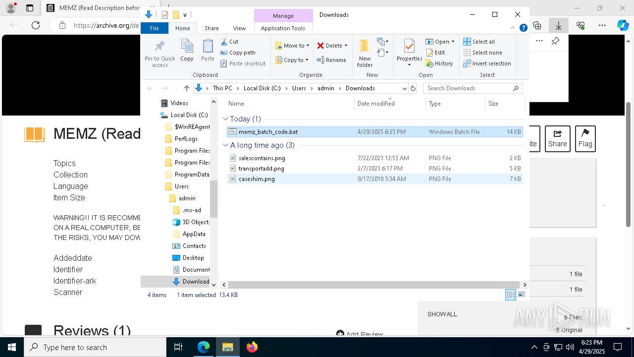Select transportadd.png file
This screenshot has width=634, height=357.
pyautogui.click(x=374, y=169)
